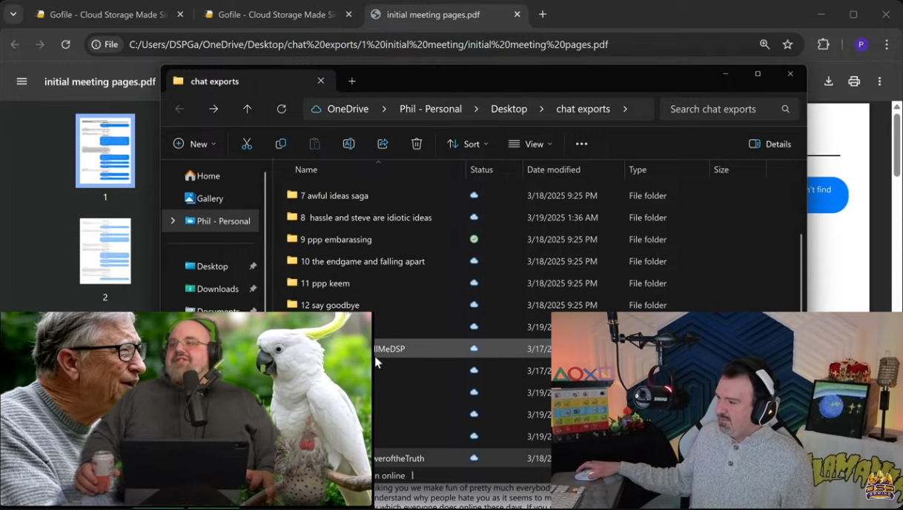Toggle the PDF viewer sidebar menu

pyautogui.click(x=21, y=81)
